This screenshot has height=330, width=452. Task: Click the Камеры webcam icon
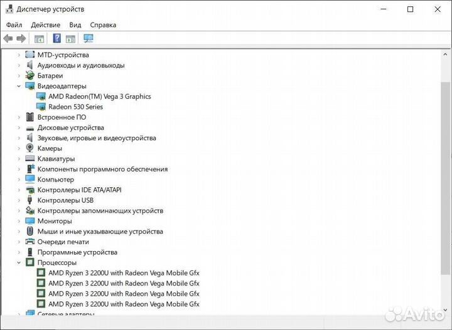pos(30,148)
